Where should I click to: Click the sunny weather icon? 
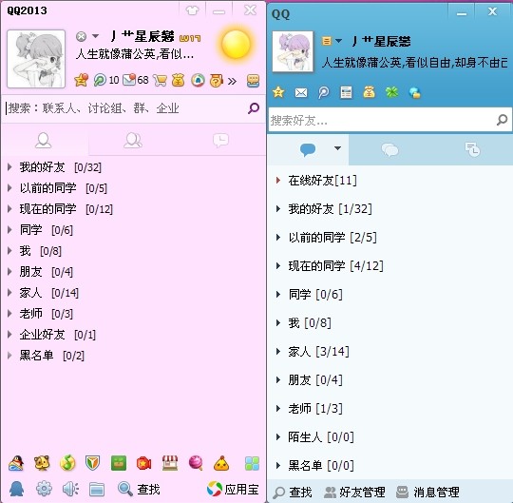236,44
